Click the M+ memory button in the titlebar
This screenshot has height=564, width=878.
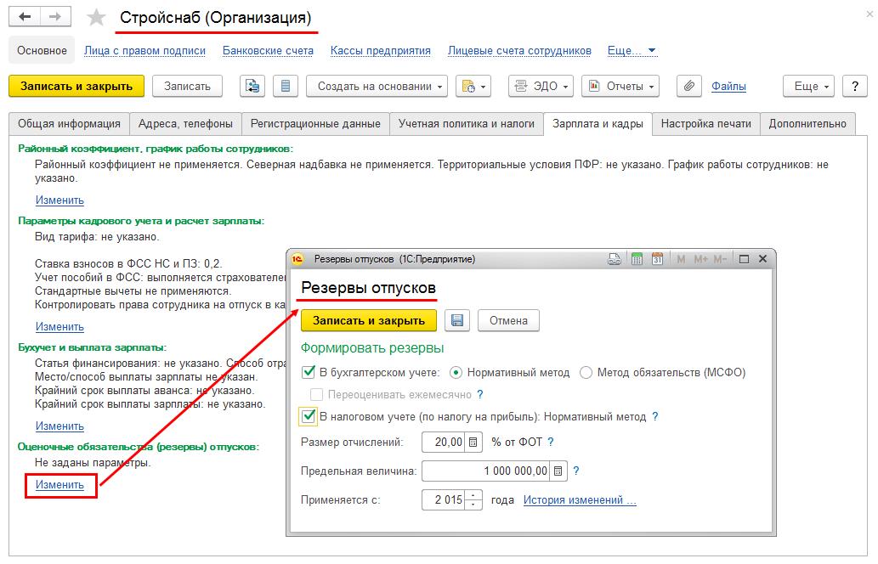point(700,259)
